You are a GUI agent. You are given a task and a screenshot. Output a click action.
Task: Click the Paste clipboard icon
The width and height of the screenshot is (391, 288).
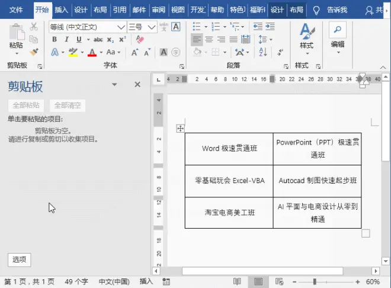coord(17,31)
